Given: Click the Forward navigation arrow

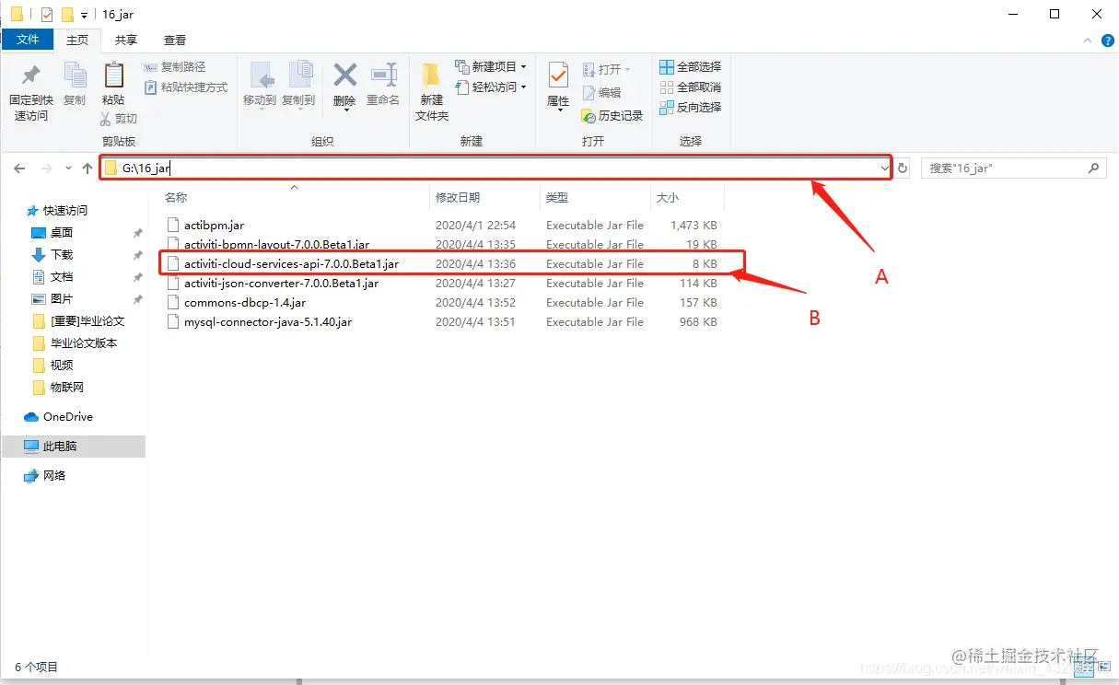Looking at the screenshot, I should coord(46,168).
